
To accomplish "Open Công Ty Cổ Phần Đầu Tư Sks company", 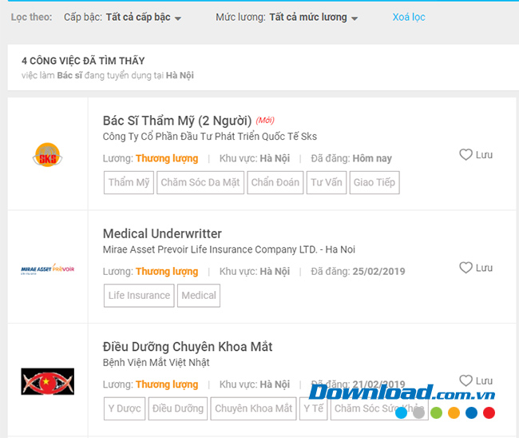I will click(x=209, y=137).
